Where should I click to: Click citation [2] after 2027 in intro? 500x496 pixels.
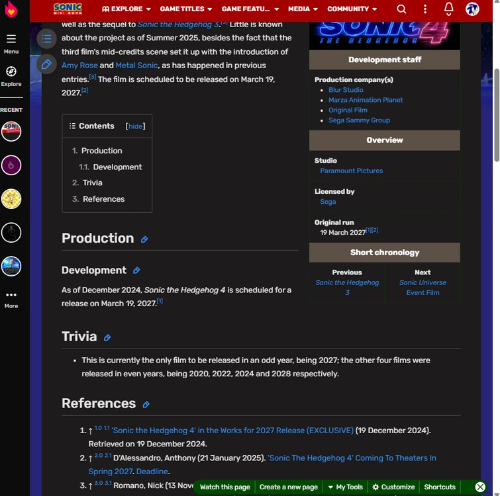pos(85,91)
